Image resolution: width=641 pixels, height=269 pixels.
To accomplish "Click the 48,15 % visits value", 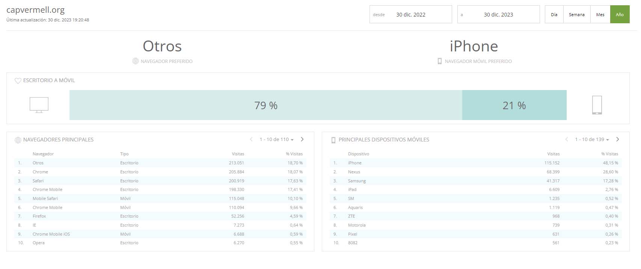I will pyautogui.click(x=611, y=163).
